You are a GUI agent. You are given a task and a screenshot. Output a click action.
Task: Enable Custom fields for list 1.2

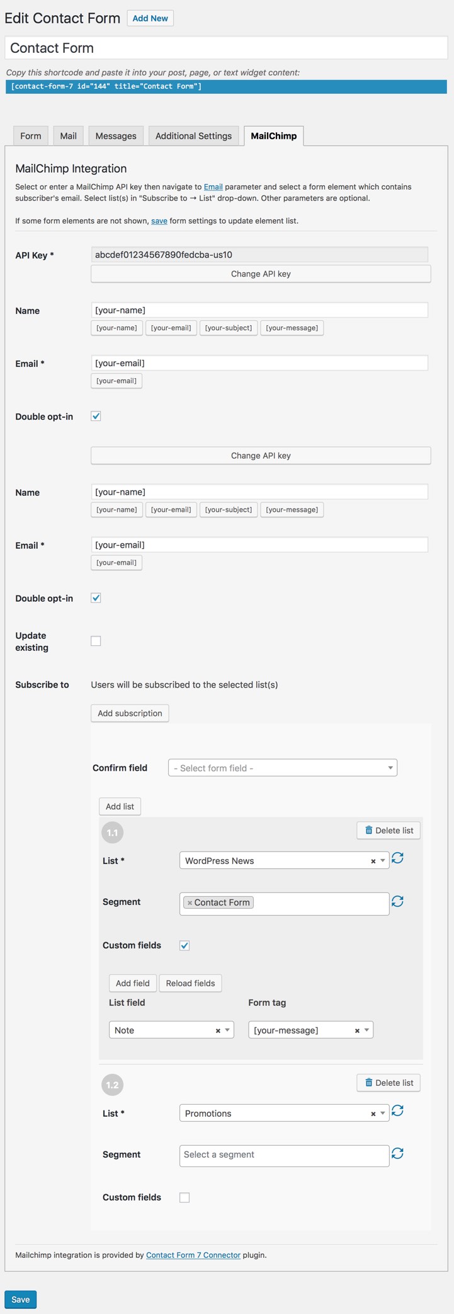(184, 1197)
